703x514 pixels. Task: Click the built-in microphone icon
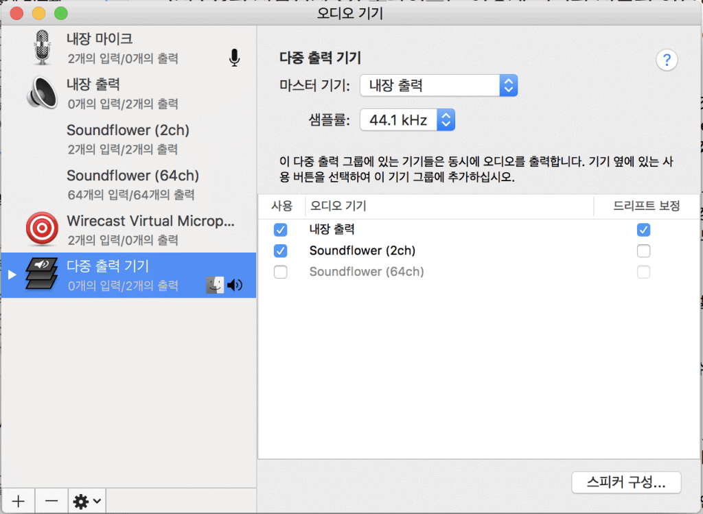(x=43, y=47)
